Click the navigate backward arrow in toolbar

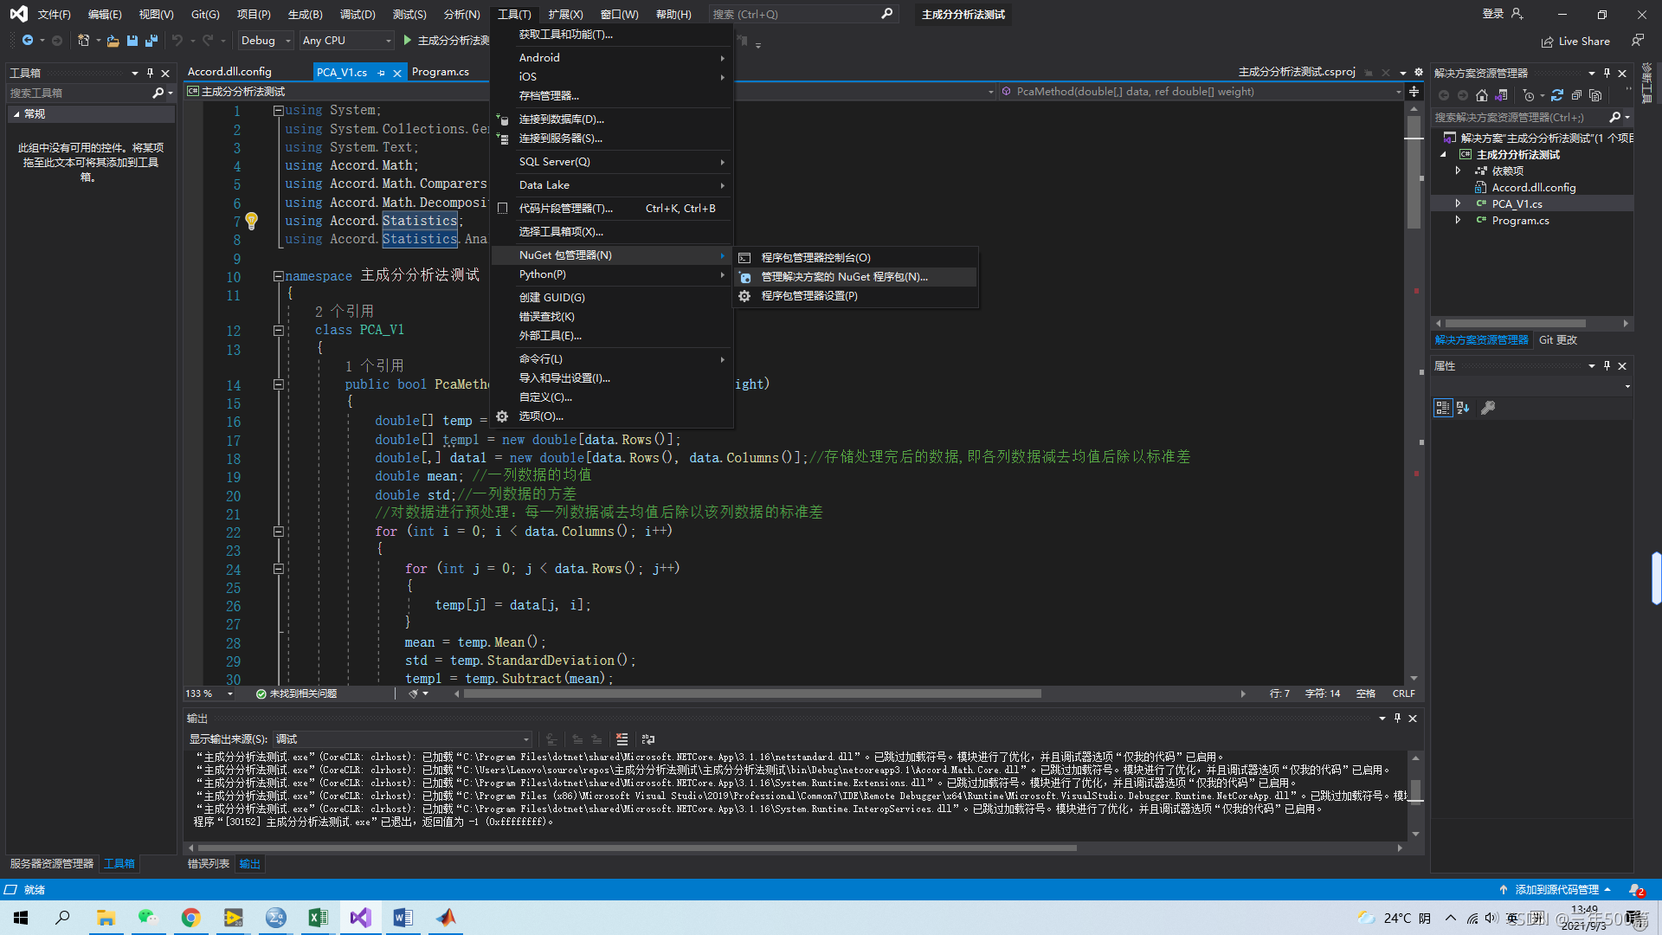28,40
